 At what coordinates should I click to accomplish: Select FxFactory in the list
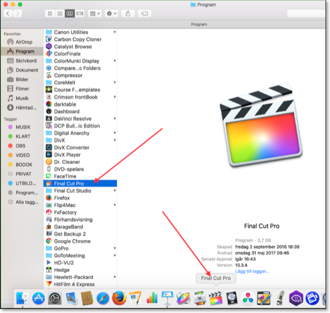[80, 212]
